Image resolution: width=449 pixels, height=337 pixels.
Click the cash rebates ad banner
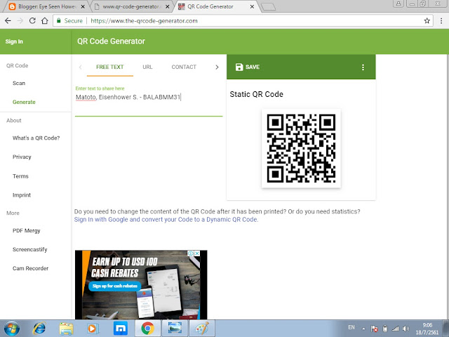click(141, 284)
